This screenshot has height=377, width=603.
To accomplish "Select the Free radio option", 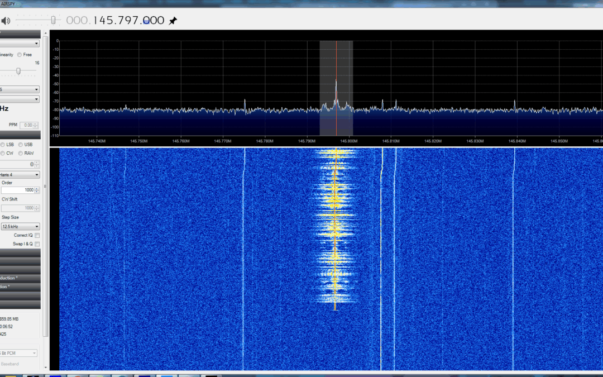I will [19, 55].
